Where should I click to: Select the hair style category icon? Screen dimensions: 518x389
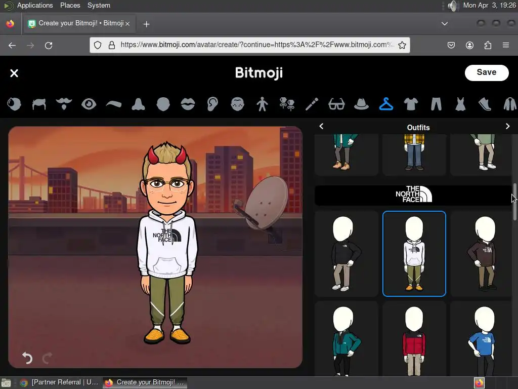pyautogui.click(x=39, y=104)
